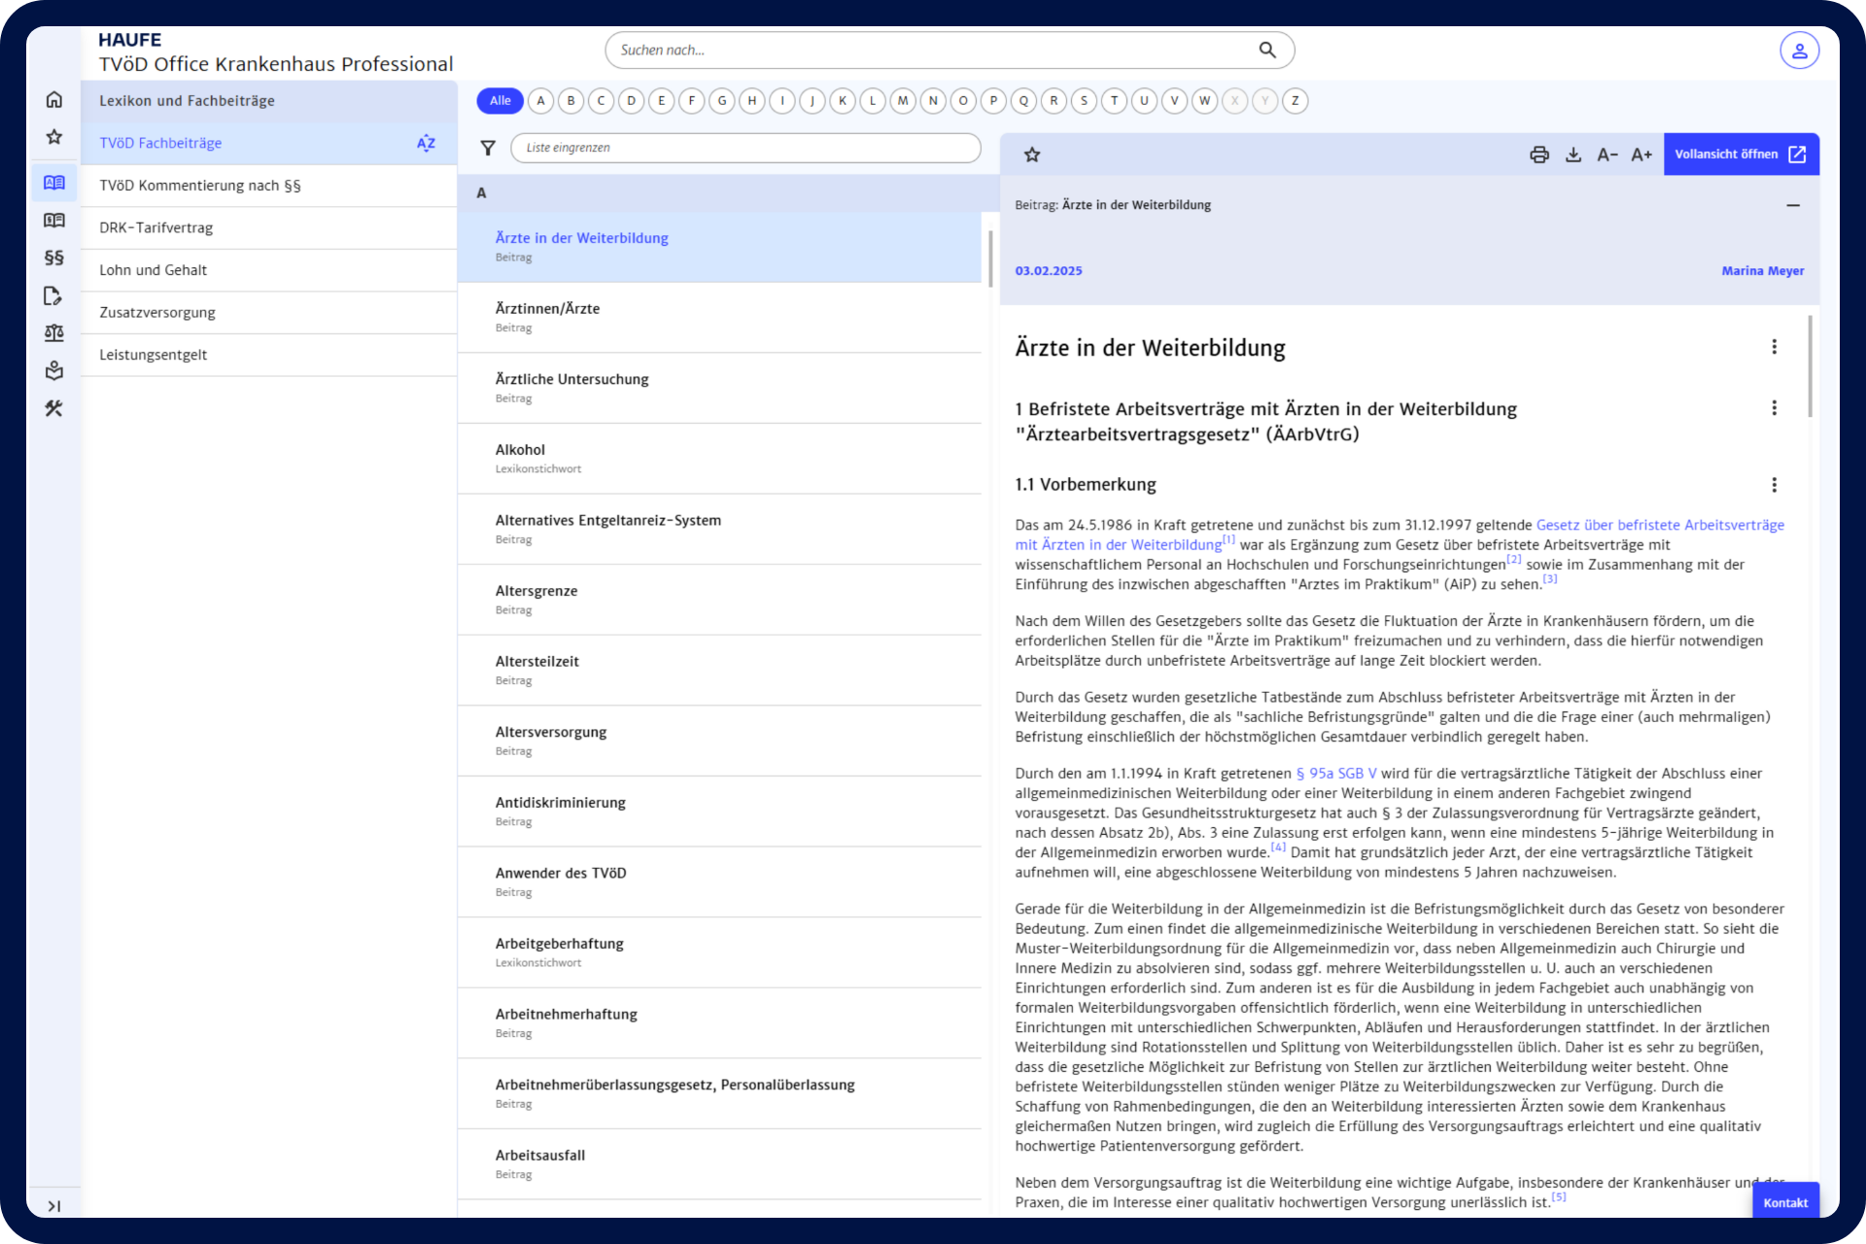The width and height of the screenshot is (1866, 1244).
Task: Decrease font size with A- icon
Action: (1607, 155)
